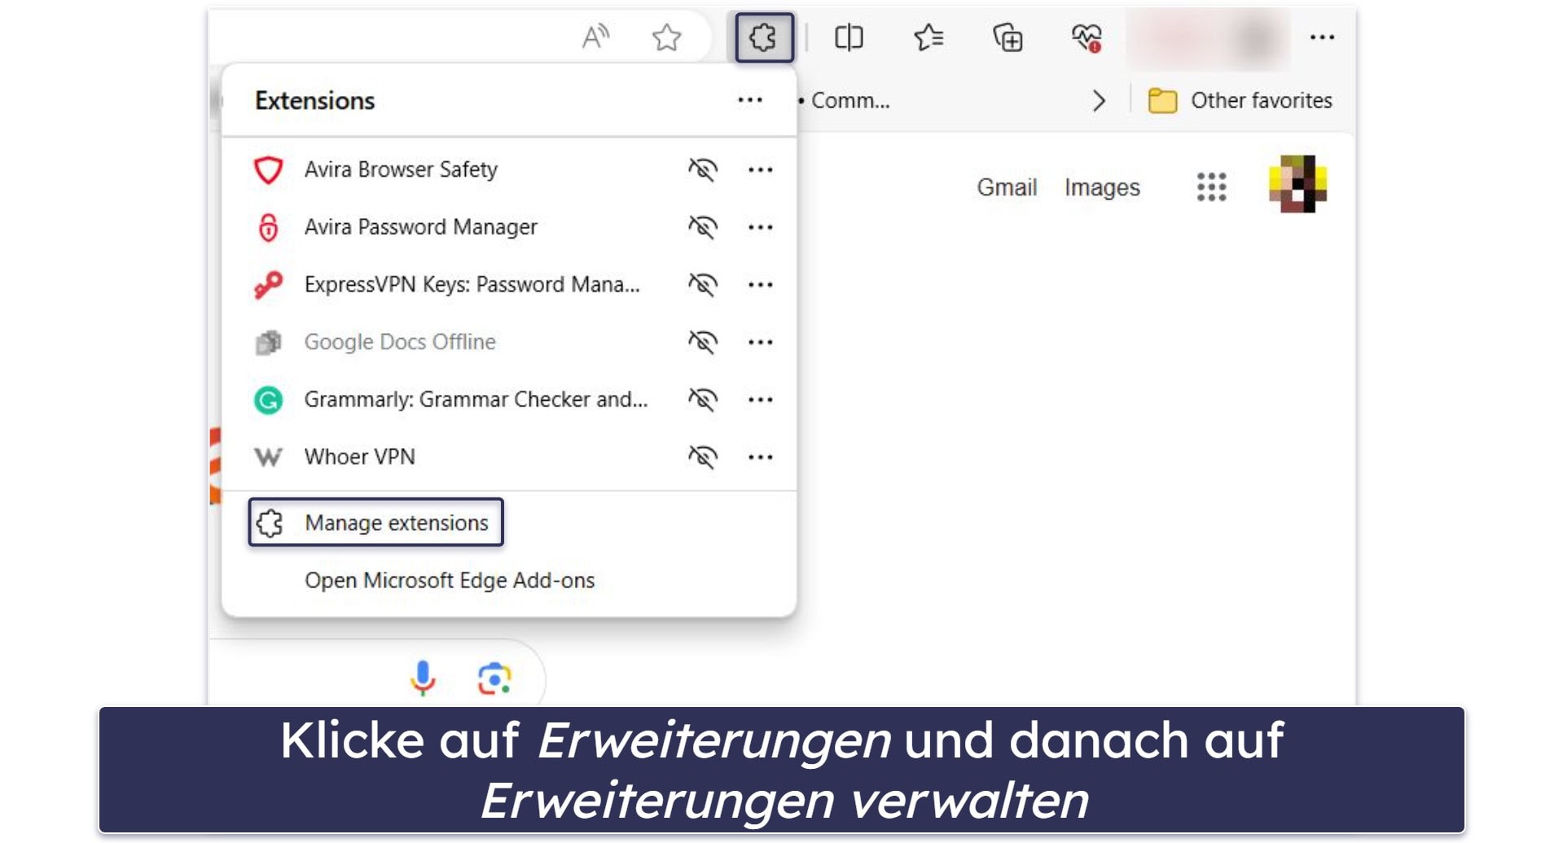Show ExpressVPN Keys in toolbar

pos(702,285)
